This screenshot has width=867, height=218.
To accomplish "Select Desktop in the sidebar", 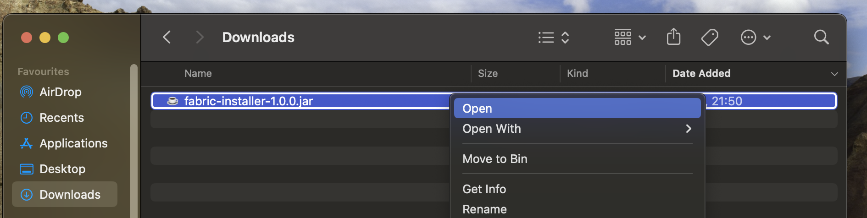I will [x=62, y=169].
